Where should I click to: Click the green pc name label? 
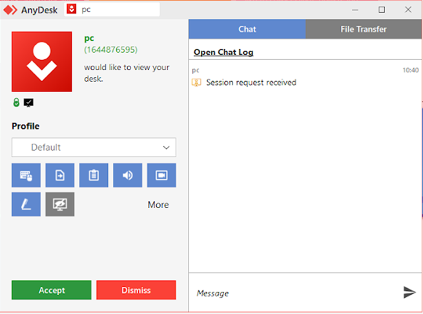(89, 39)
